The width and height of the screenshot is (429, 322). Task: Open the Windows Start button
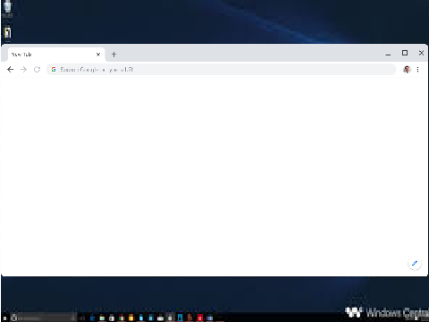tap(4, 318)
